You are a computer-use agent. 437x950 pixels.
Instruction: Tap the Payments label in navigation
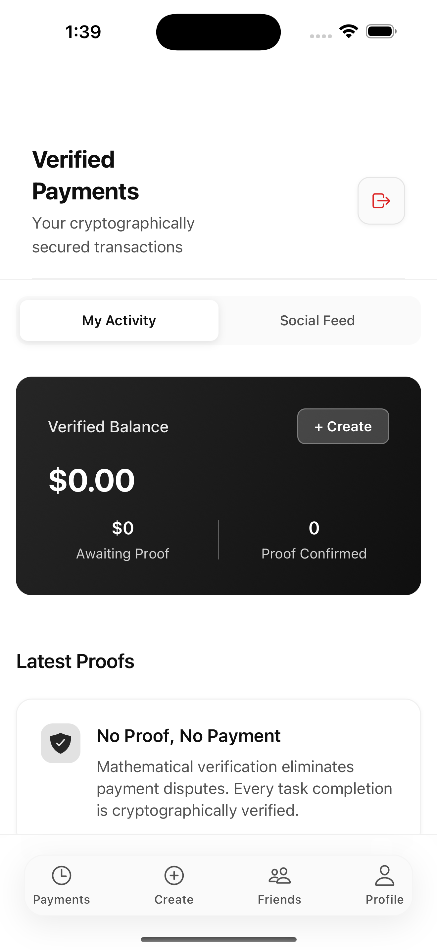point(61,899)
